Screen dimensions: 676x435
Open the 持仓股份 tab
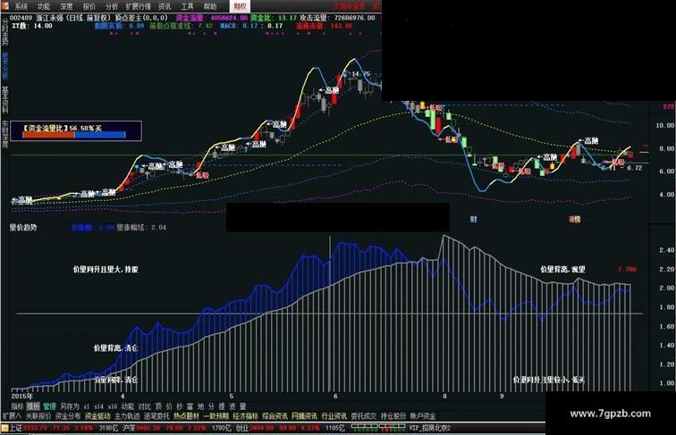point(393,416)
